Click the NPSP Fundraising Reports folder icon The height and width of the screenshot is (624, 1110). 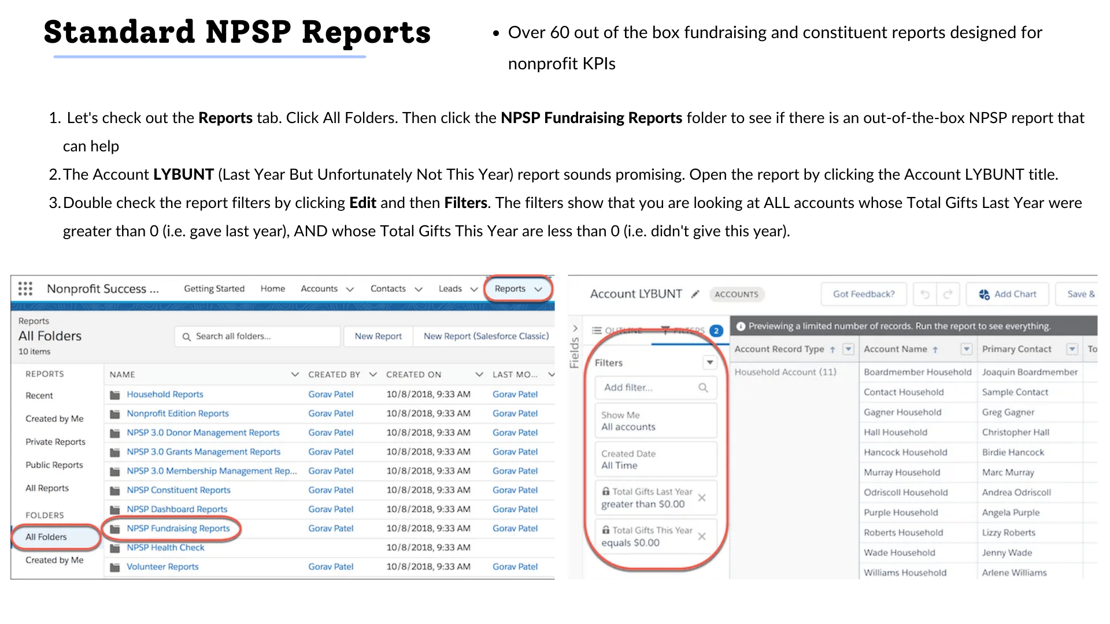pyautogui.click(x=115, y=529)
